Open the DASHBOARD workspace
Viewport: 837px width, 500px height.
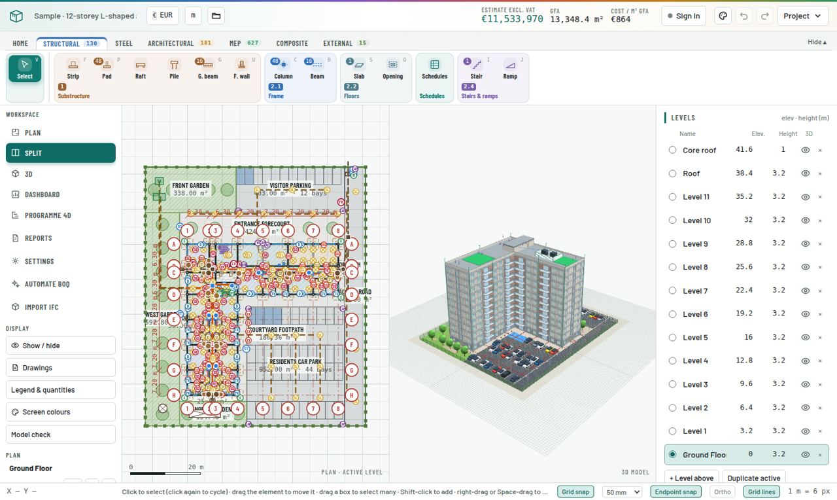[x=61, y=194]
